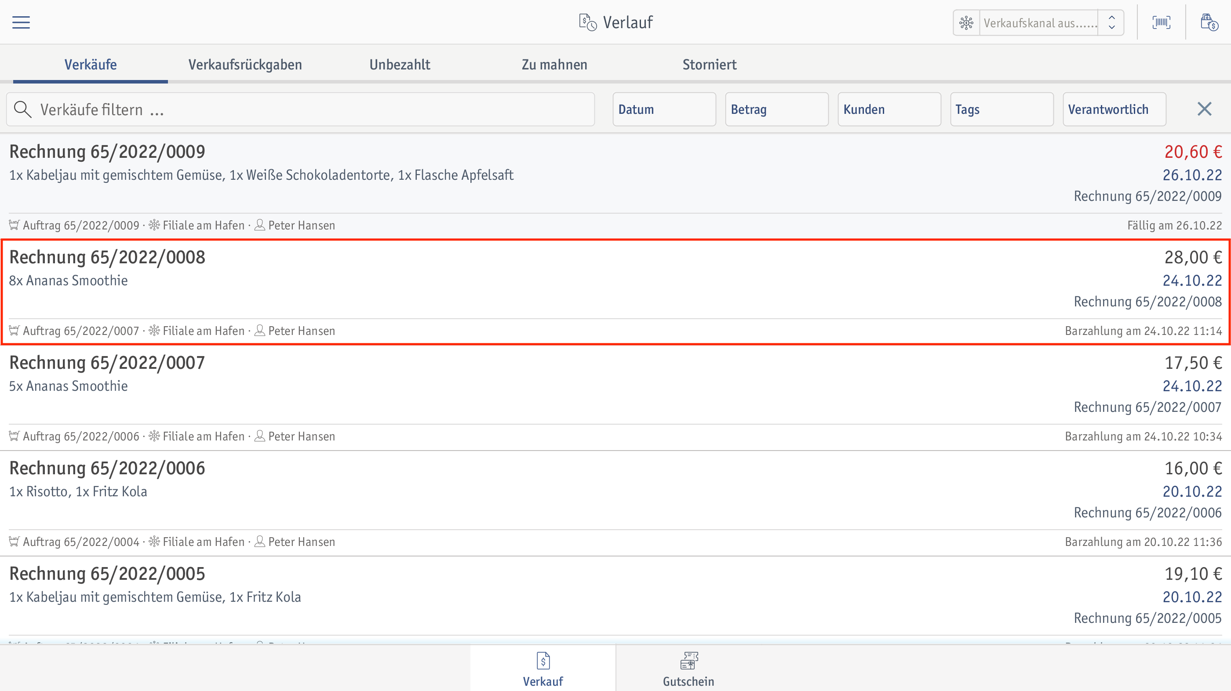
Task: Click cart icon next to Auftrag 65/2022/0006
Action: [15, 436]
